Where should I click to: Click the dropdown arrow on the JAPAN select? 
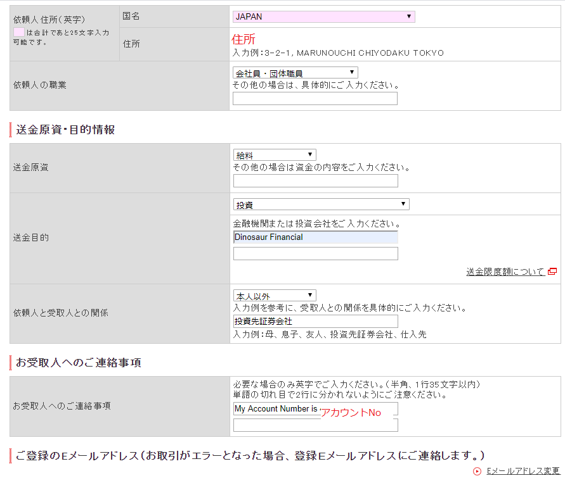[x=409, y=16]
